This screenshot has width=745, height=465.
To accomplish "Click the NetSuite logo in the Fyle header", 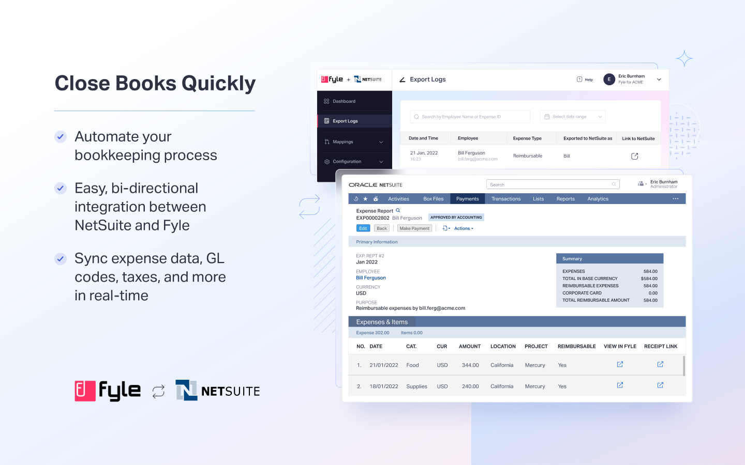I will coord(368,80).
